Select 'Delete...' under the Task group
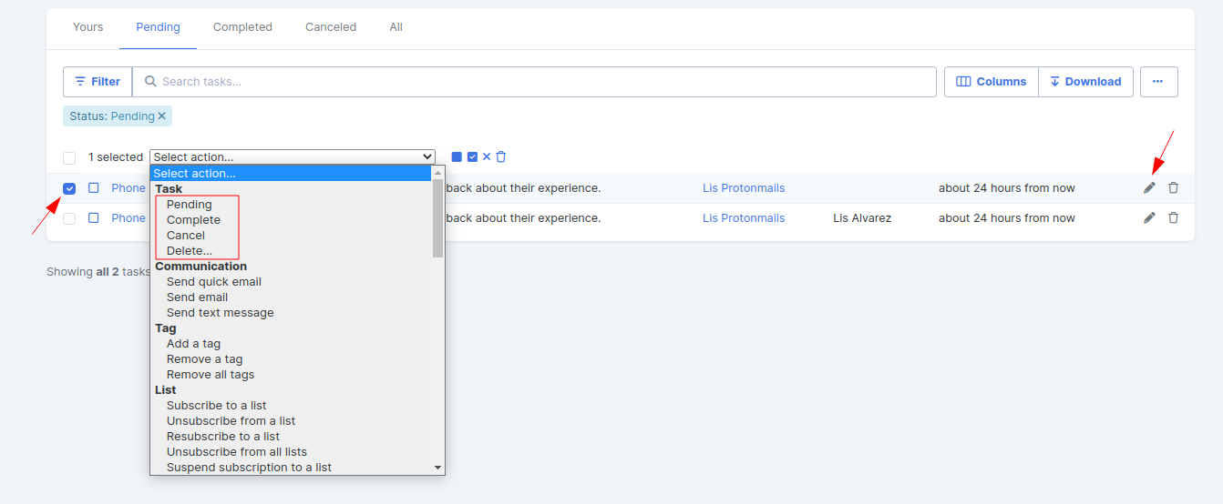The width and height of the screenshot is (1223, 504). tap(190, 250)
